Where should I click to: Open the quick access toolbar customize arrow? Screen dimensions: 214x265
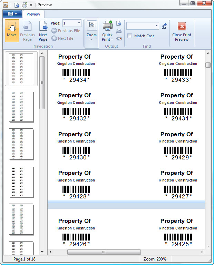(31, 5)
